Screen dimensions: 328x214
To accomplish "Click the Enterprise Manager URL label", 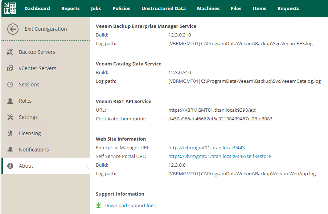I will coord(123,148).
